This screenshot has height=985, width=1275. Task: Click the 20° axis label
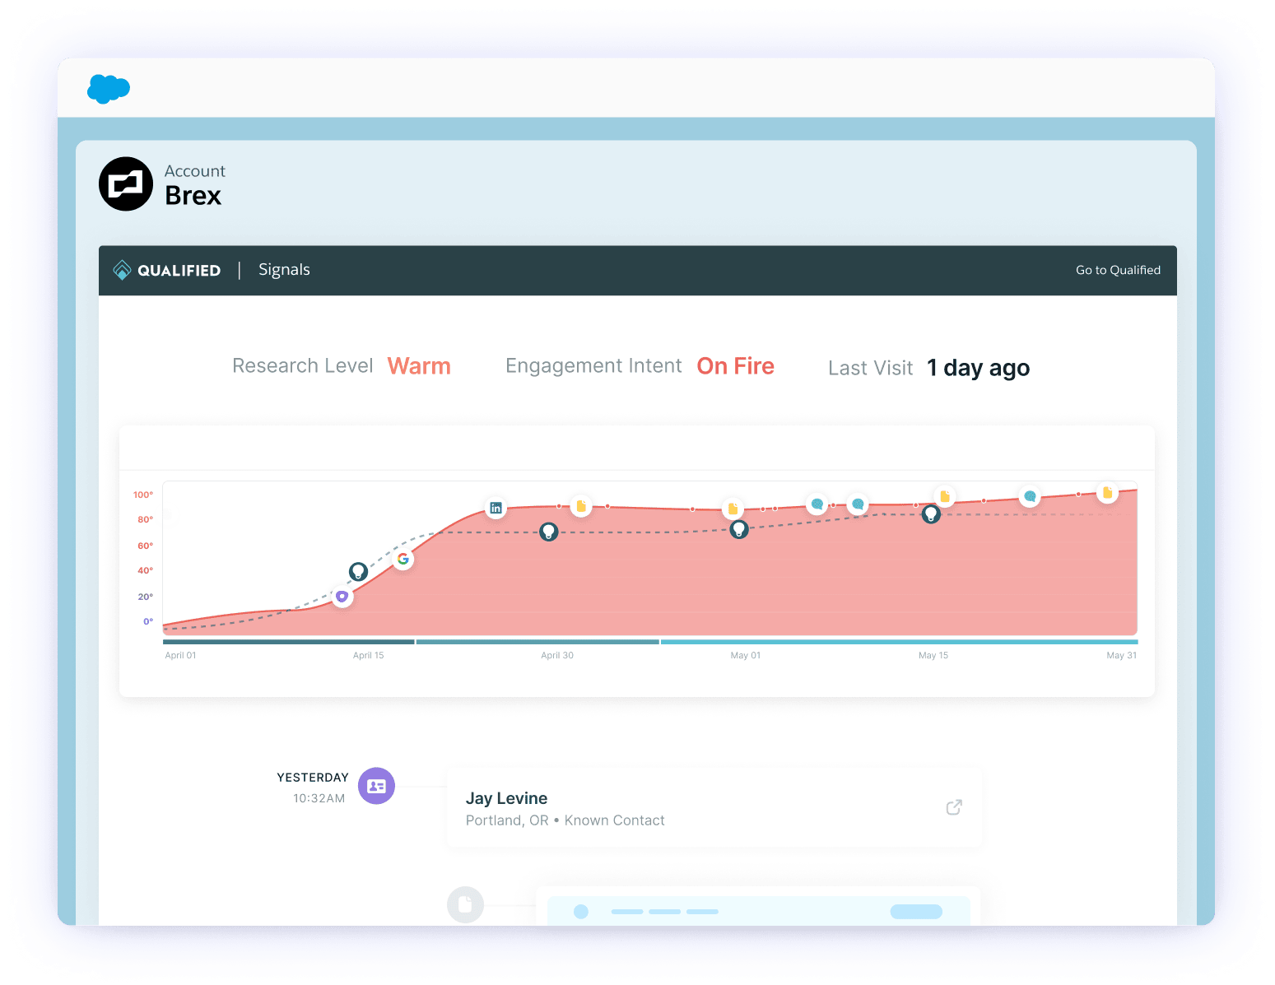click(145, 597)
